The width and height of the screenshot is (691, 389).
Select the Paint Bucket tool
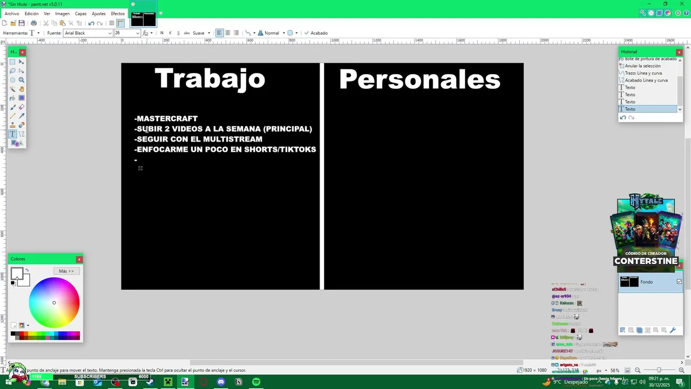(12, 98)
